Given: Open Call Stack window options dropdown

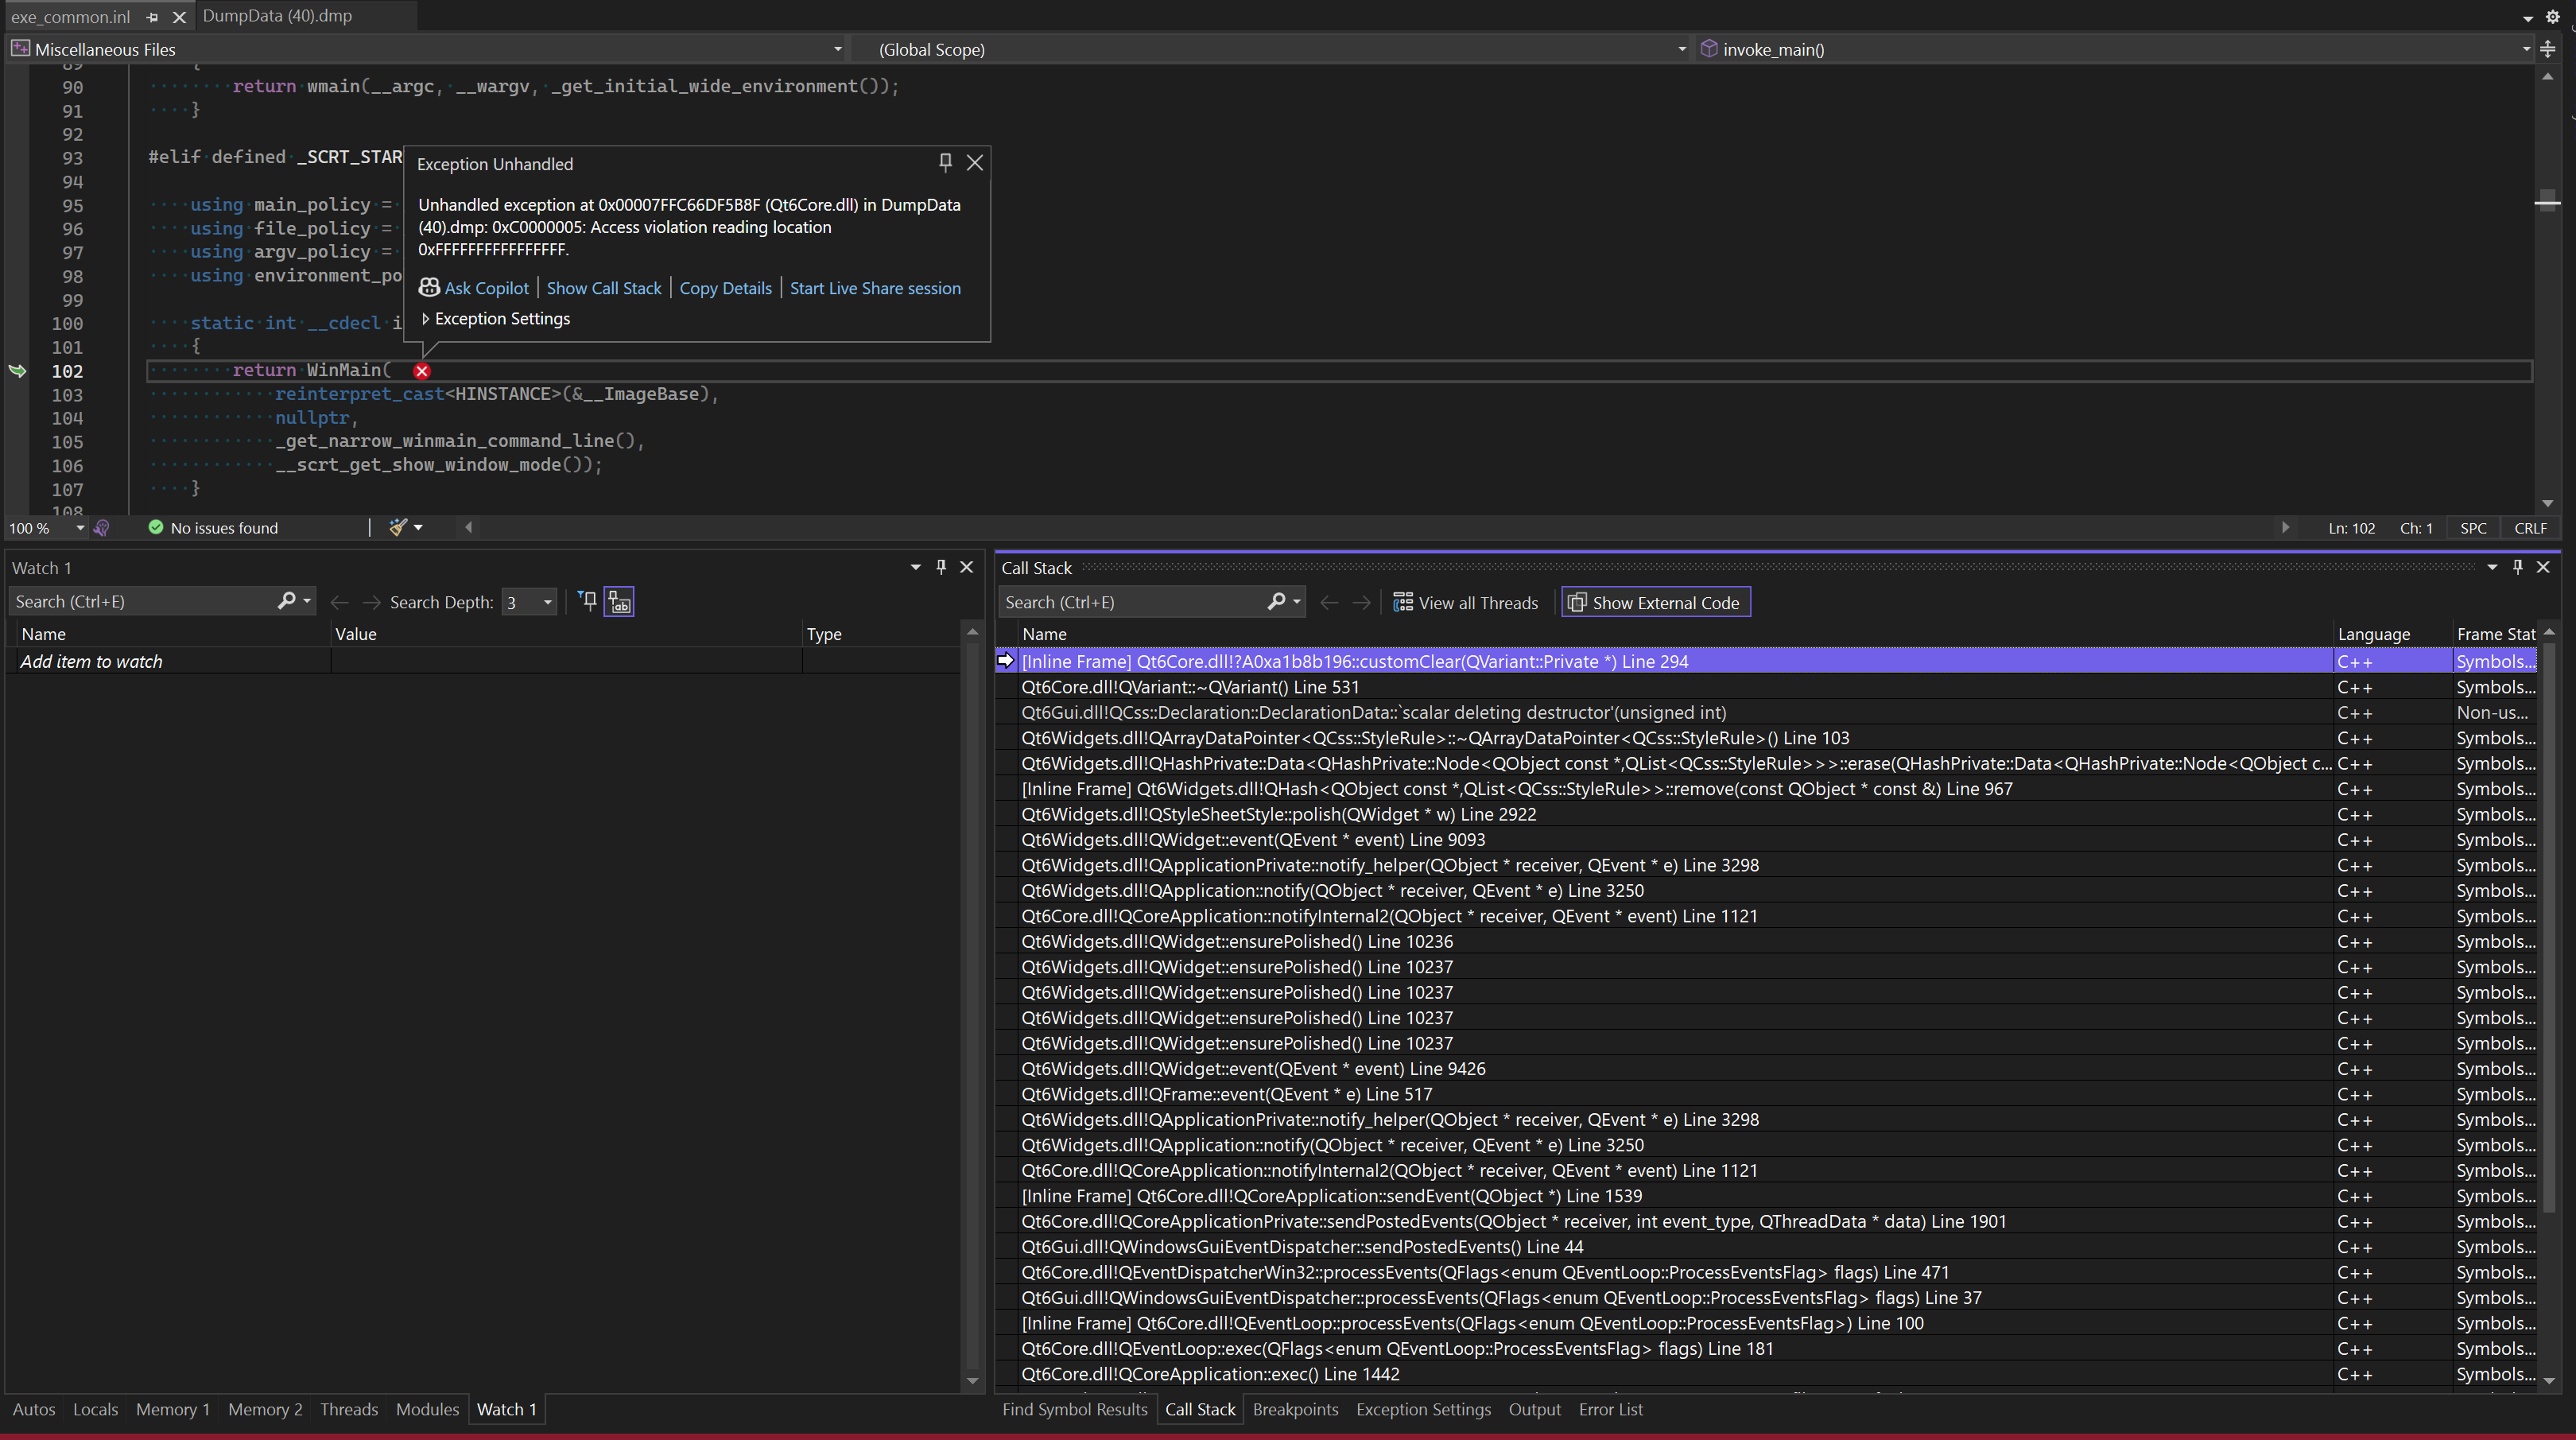Looking at the screenshot, I should point(2492,567).
